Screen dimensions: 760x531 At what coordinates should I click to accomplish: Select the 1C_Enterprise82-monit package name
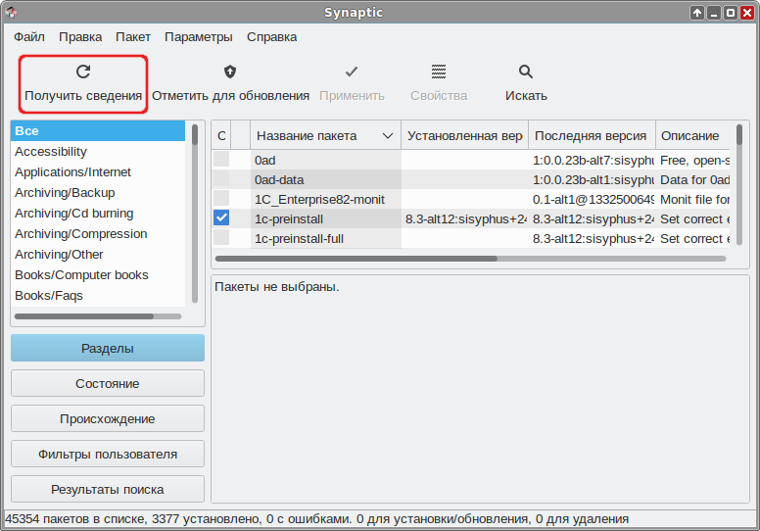tap(319, 199)
